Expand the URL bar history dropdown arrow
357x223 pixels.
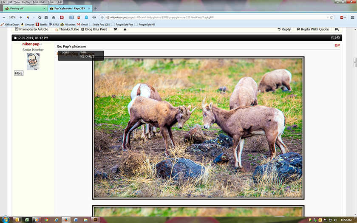(328, 17)
